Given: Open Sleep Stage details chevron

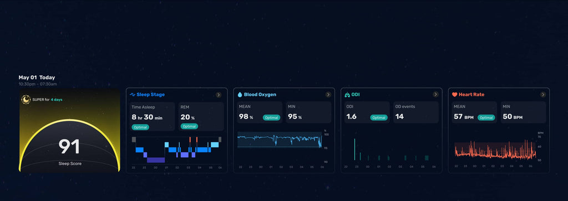Looking at the screenshot, I should (x=219, y=95).
